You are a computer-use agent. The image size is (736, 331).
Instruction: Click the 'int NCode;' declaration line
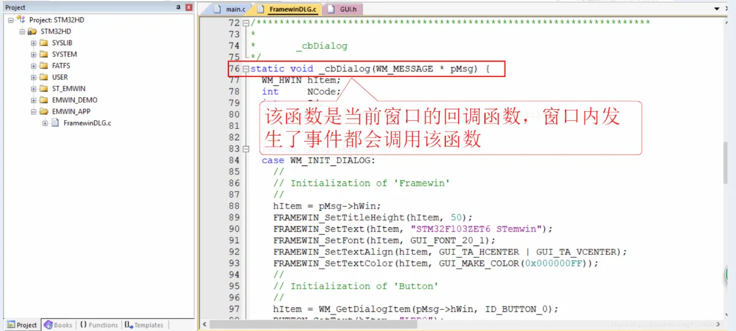pyautogui.click(x=301, y=92)
